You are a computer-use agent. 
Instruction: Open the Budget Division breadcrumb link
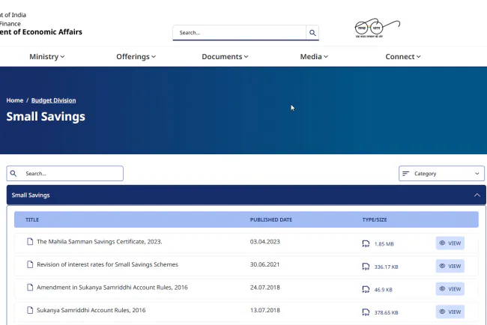(x=53, y=100)
